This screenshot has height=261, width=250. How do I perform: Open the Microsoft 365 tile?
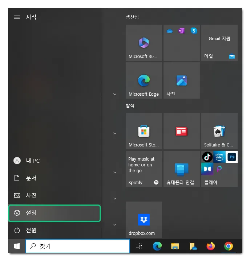pyautogui.click(x=144, y=43)
